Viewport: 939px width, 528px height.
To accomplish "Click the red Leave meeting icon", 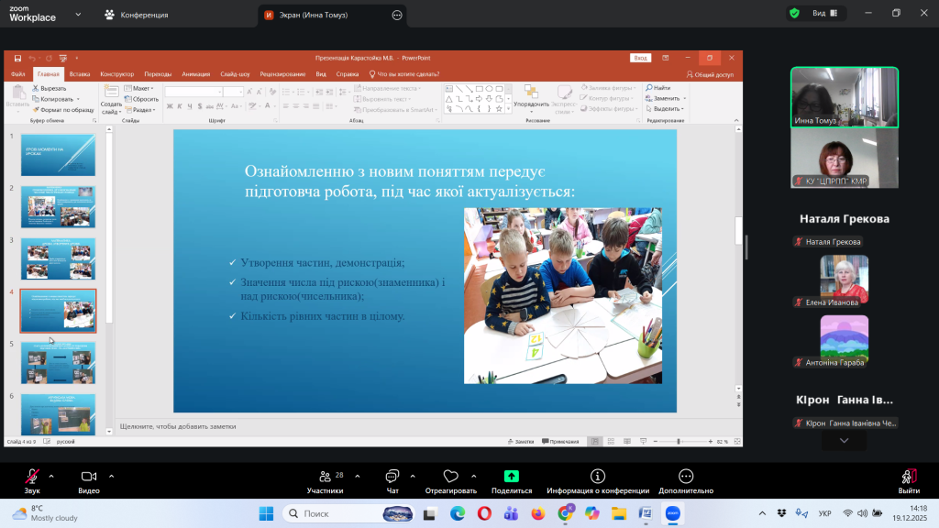I will 909,477.
